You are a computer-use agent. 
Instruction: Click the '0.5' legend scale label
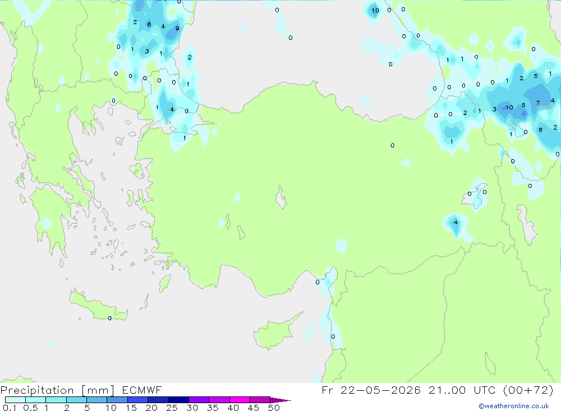(x=30, y=408)
